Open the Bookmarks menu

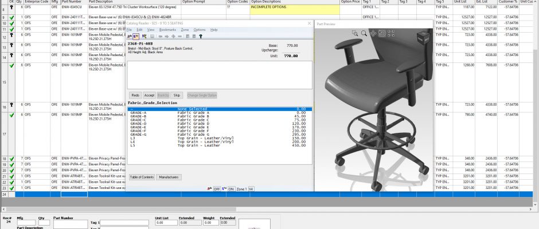tap(167, 29)
